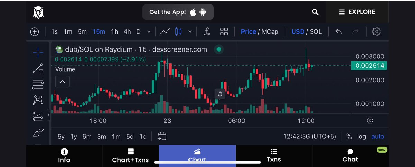Open the price scale hexagon settings icon
The image size is (415, 167).
click(370, 121)
